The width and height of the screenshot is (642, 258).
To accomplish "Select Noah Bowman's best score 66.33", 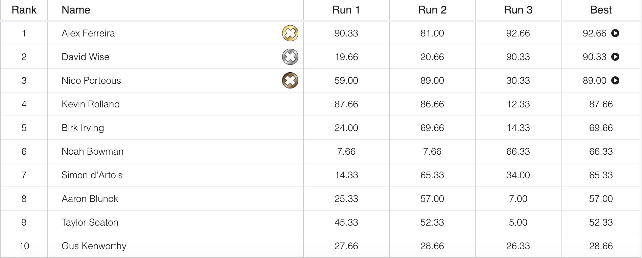I will pyautogui.click(x=601, y=151).
